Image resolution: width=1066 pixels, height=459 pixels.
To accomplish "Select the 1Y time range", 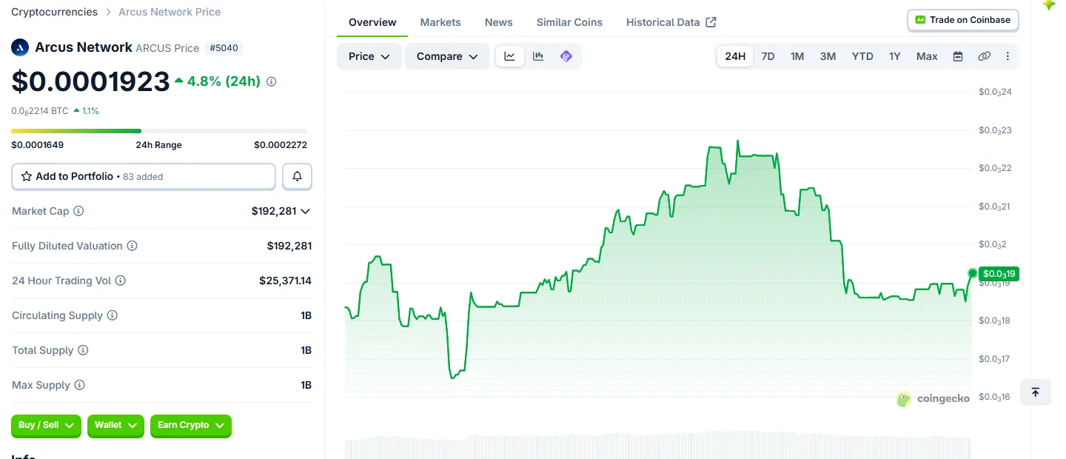I will 895,56.
